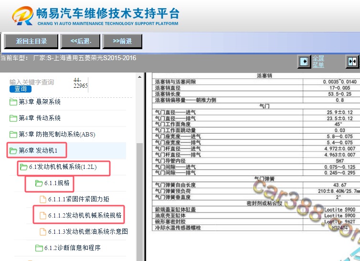
Task: Expand 第5章 防抱死制动系统(ABS) chapter
Action: click(x=57, y=135)
